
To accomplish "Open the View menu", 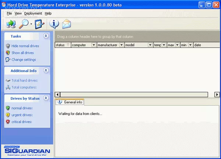I will (18, 13).
